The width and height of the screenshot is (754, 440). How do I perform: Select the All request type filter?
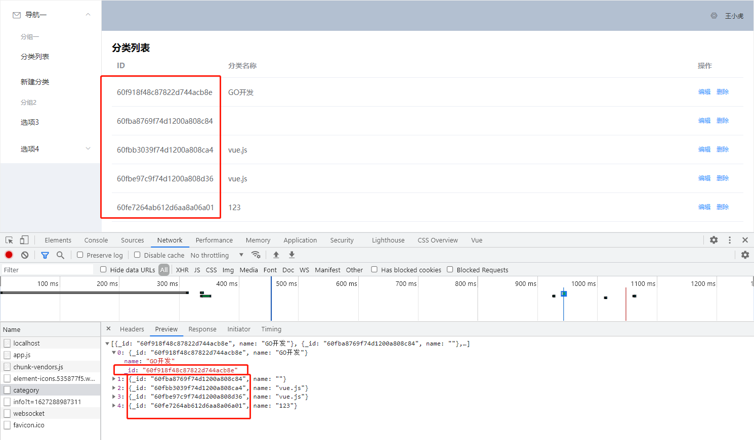(164, 270)
